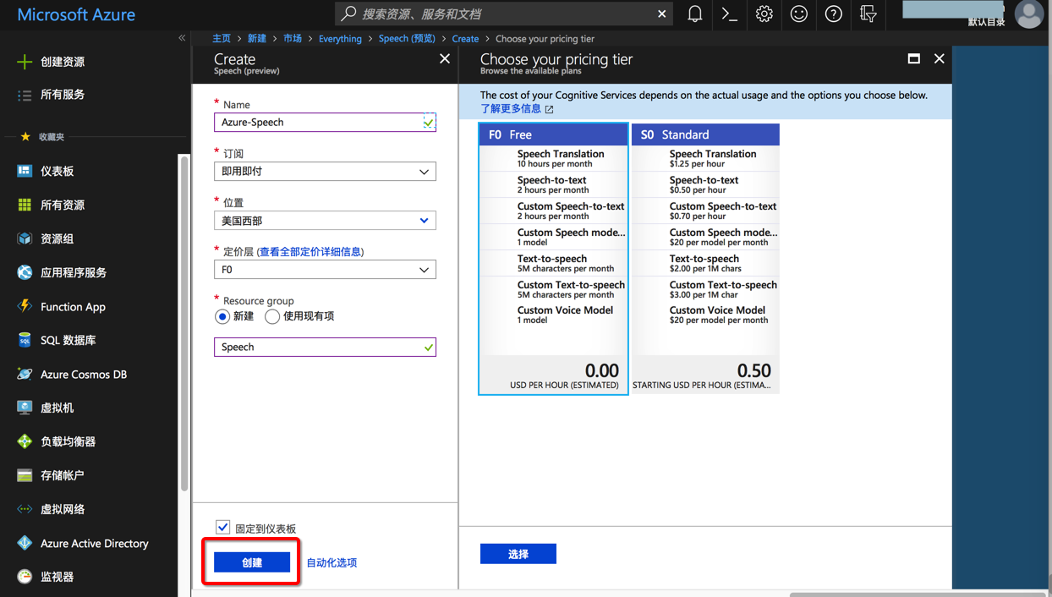Click the sidebar vertical scrollbar
Screen dimensions: 1052x597
coord(184,323)
